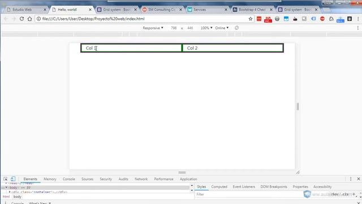
Task: Open the red square extension icon next to the star
Action: (x=259, y=19)
